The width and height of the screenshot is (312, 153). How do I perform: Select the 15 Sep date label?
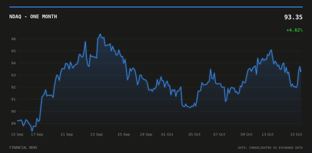(x=17, y=134)
